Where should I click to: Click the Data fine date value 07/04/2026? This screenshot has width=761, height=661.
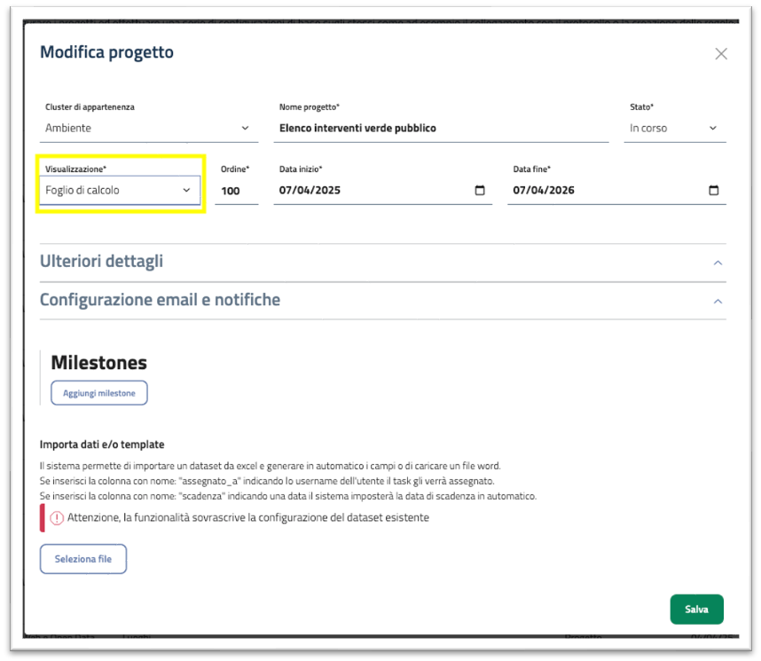544,191
